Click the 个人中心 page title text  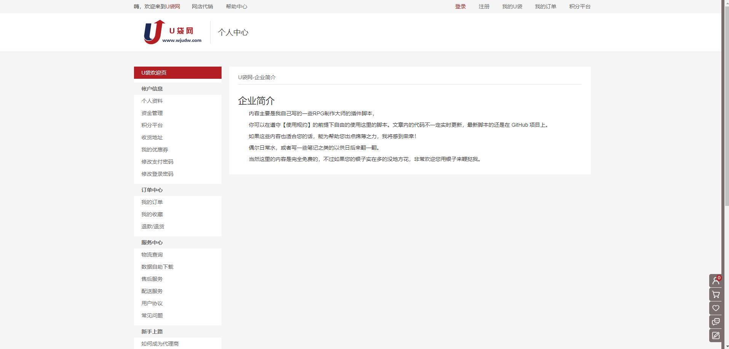[x=233, y=32]
